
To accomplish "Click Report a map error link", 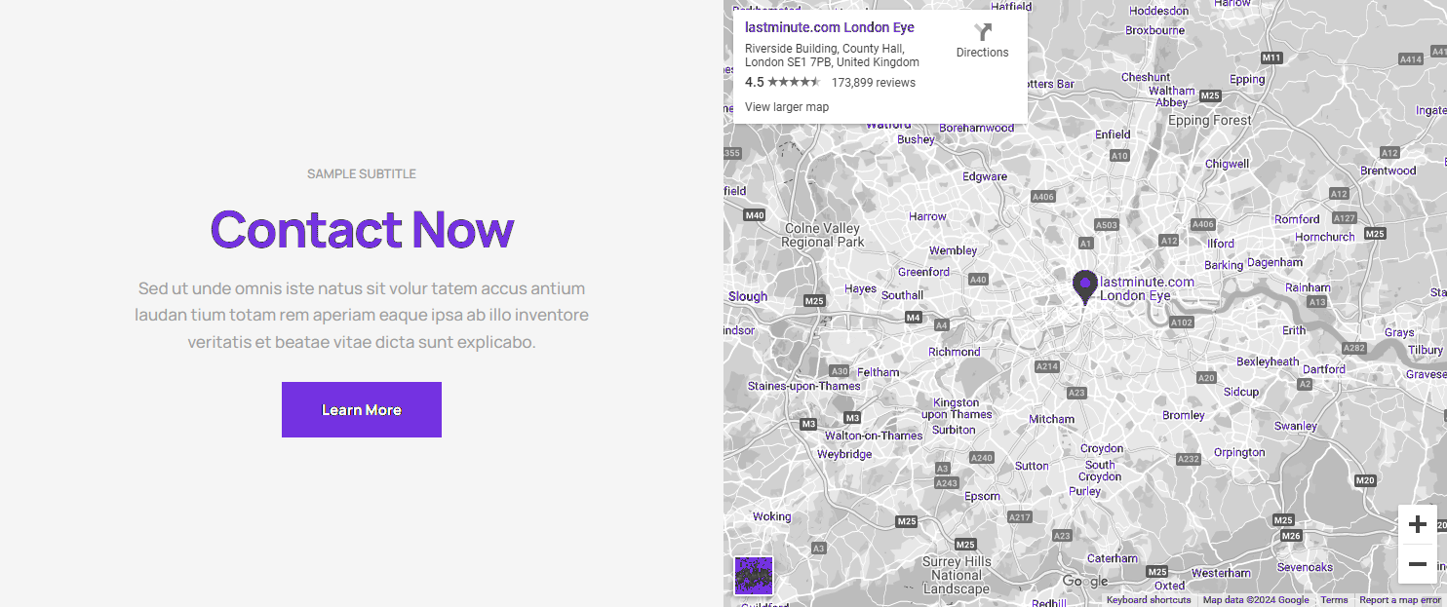I will pyautogui.click(x=1399, y=600).
